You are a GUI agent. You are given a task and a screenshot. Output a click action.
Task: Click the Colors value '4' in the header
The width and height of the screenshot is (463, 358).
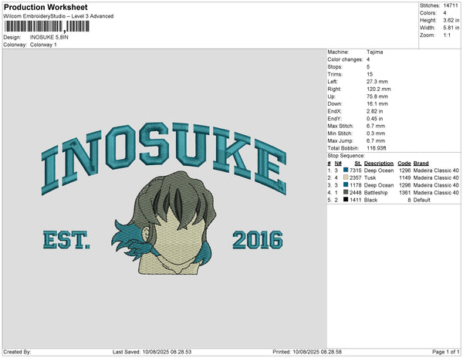click(x=444, y=13)
